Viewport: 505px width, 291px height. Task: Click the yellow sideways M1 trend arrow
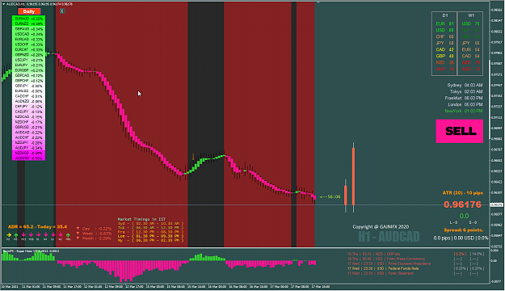pos(9,235)
